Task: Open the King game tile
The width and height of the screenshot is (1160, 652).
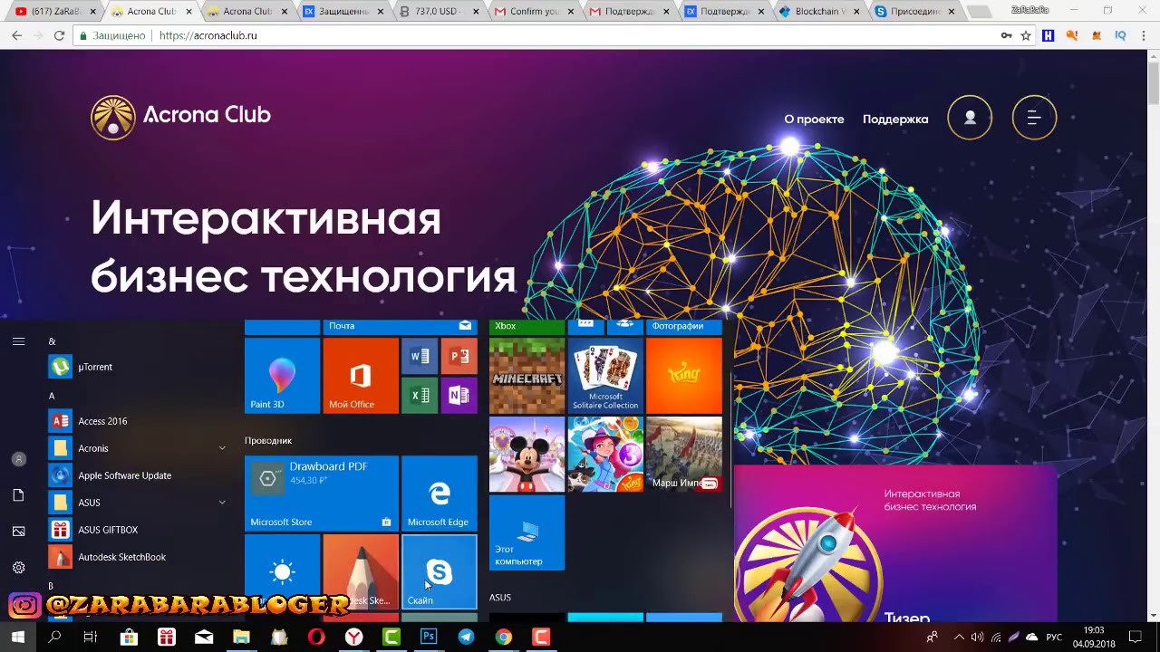Action: point(684,376)
